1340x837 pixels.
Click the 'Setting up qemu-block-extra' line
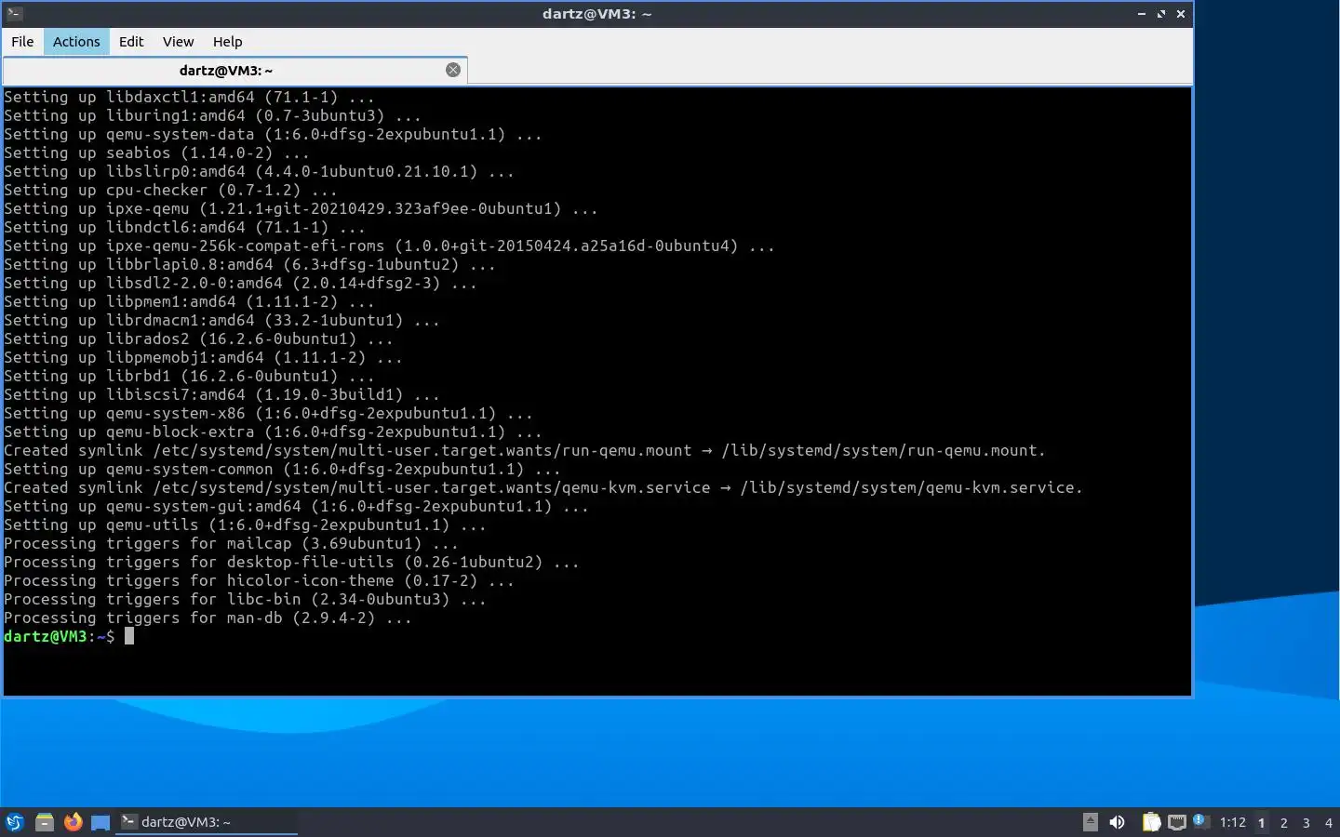274,432
